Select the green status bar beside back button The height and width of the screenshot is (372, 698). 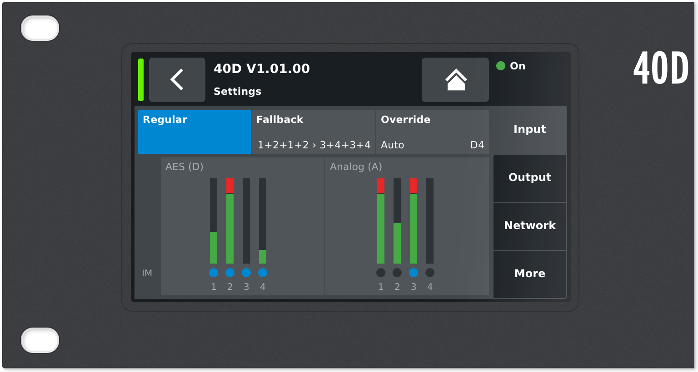tap(141, 80)
